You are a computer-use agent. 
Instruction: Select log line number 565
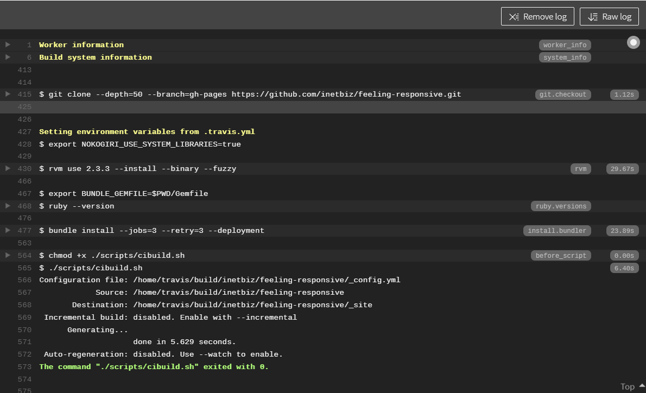point(24,268)
